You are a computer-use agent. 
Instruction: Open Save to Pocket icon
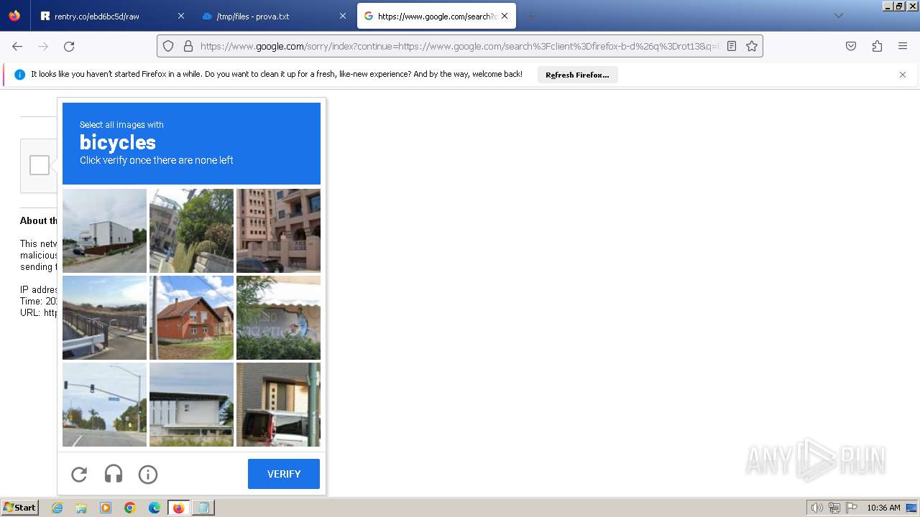point(851,46)
